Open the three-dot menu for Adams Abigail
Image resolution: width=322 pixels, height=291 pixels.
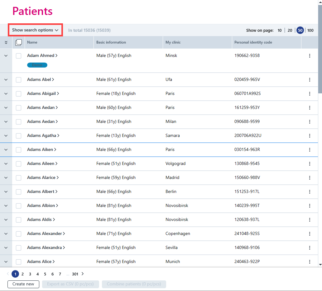310,94
